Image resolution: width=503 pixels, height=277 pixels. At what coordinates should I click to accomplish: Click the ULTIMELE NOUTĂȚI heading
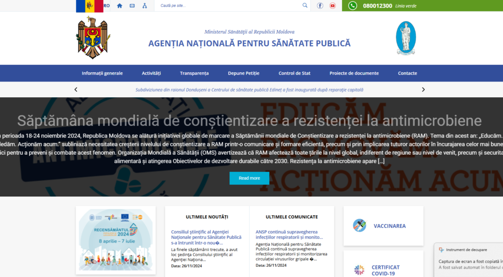tap(207, 217)
